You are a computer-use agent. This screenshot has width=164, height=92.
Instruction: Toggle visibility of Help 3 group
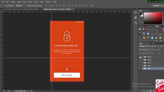coord(140,63)
